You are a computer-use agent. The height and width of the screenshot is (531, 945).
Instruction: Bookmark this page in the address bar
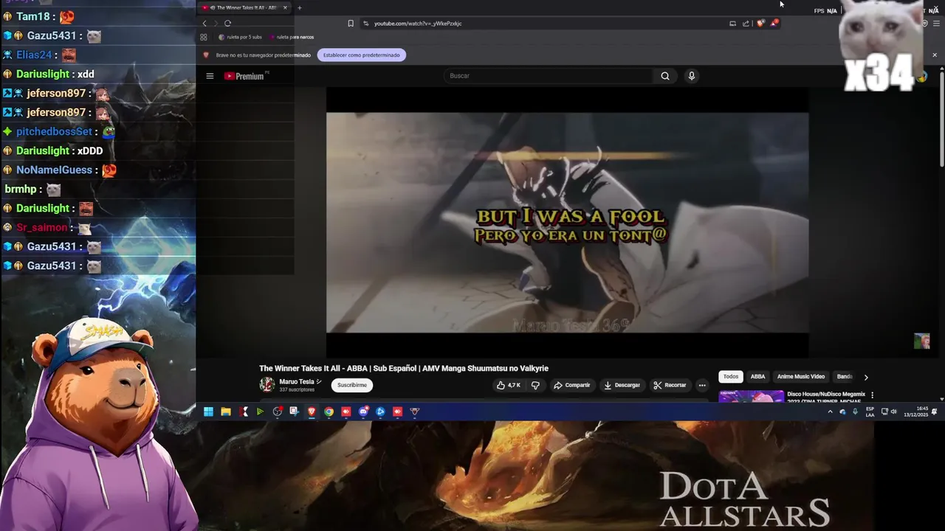[351, 24]
